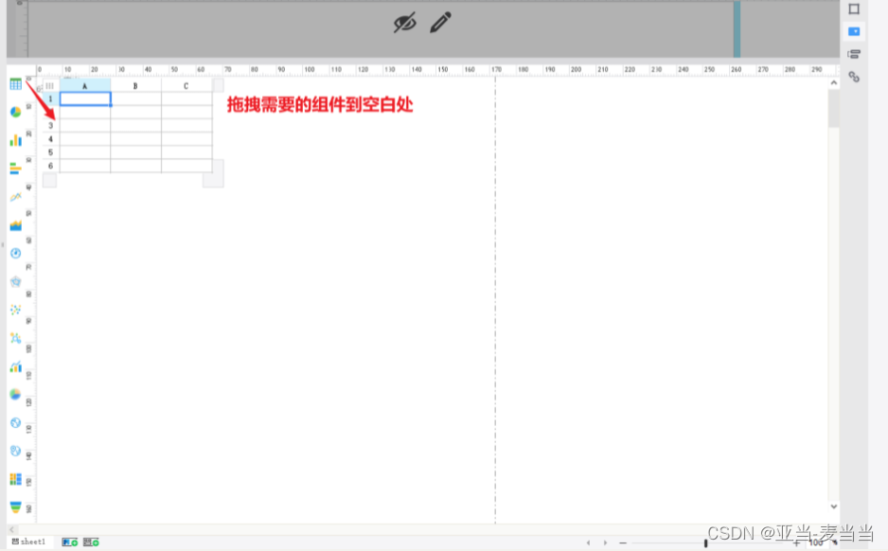Select the table component icon in sidebar
Viewport: 888px width, 551px height.
click(x=15, y=84)
